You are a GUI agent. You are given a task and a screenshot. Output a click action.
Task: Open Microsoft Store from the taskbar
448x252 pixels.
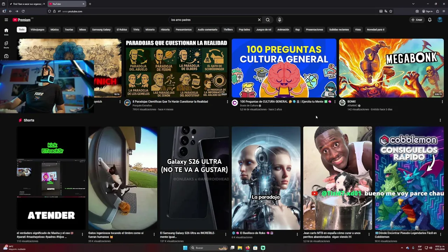[x=255, y=248]
